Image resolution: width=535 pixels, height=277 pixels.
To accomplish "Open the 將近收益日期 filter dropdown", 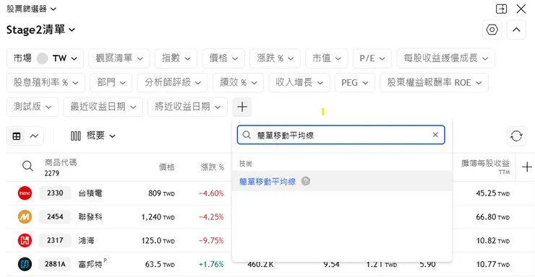I will pos(187,107).
